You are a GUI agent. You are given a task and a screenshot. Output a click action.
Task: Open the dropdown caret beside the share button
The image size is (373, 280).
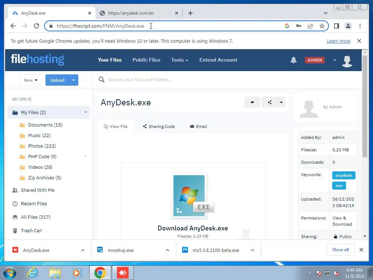[281, 102]
